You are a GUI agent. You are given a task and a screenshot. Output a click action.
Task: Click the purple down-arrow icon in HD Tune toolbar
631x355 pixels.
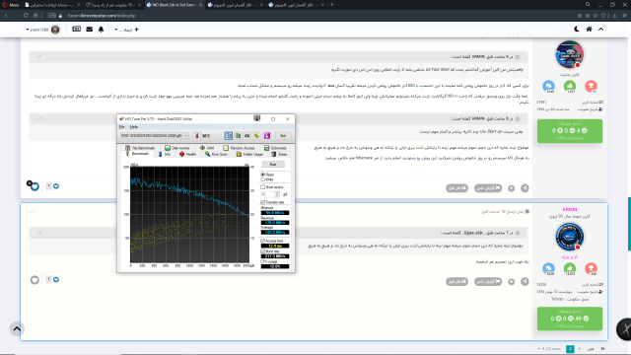pos(267,136)
